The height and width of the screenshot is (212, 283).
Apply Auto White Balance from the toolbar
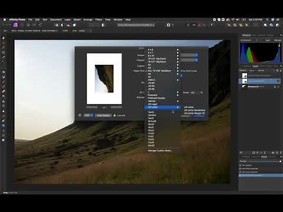click(74, 25)
